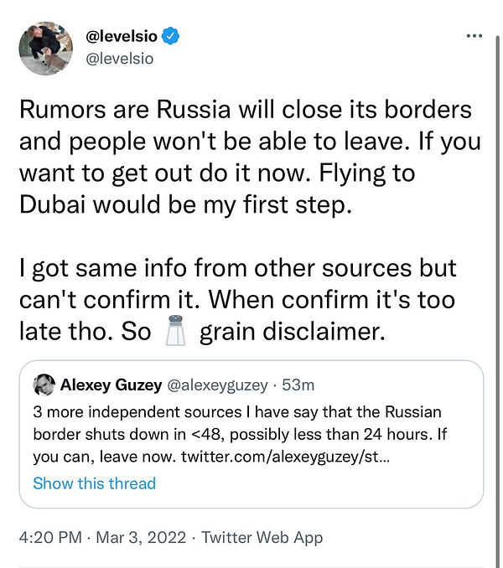503x568 pixels.
Task: Click the 53m quoted tweet timestamp
Action: tap(299, 385)
